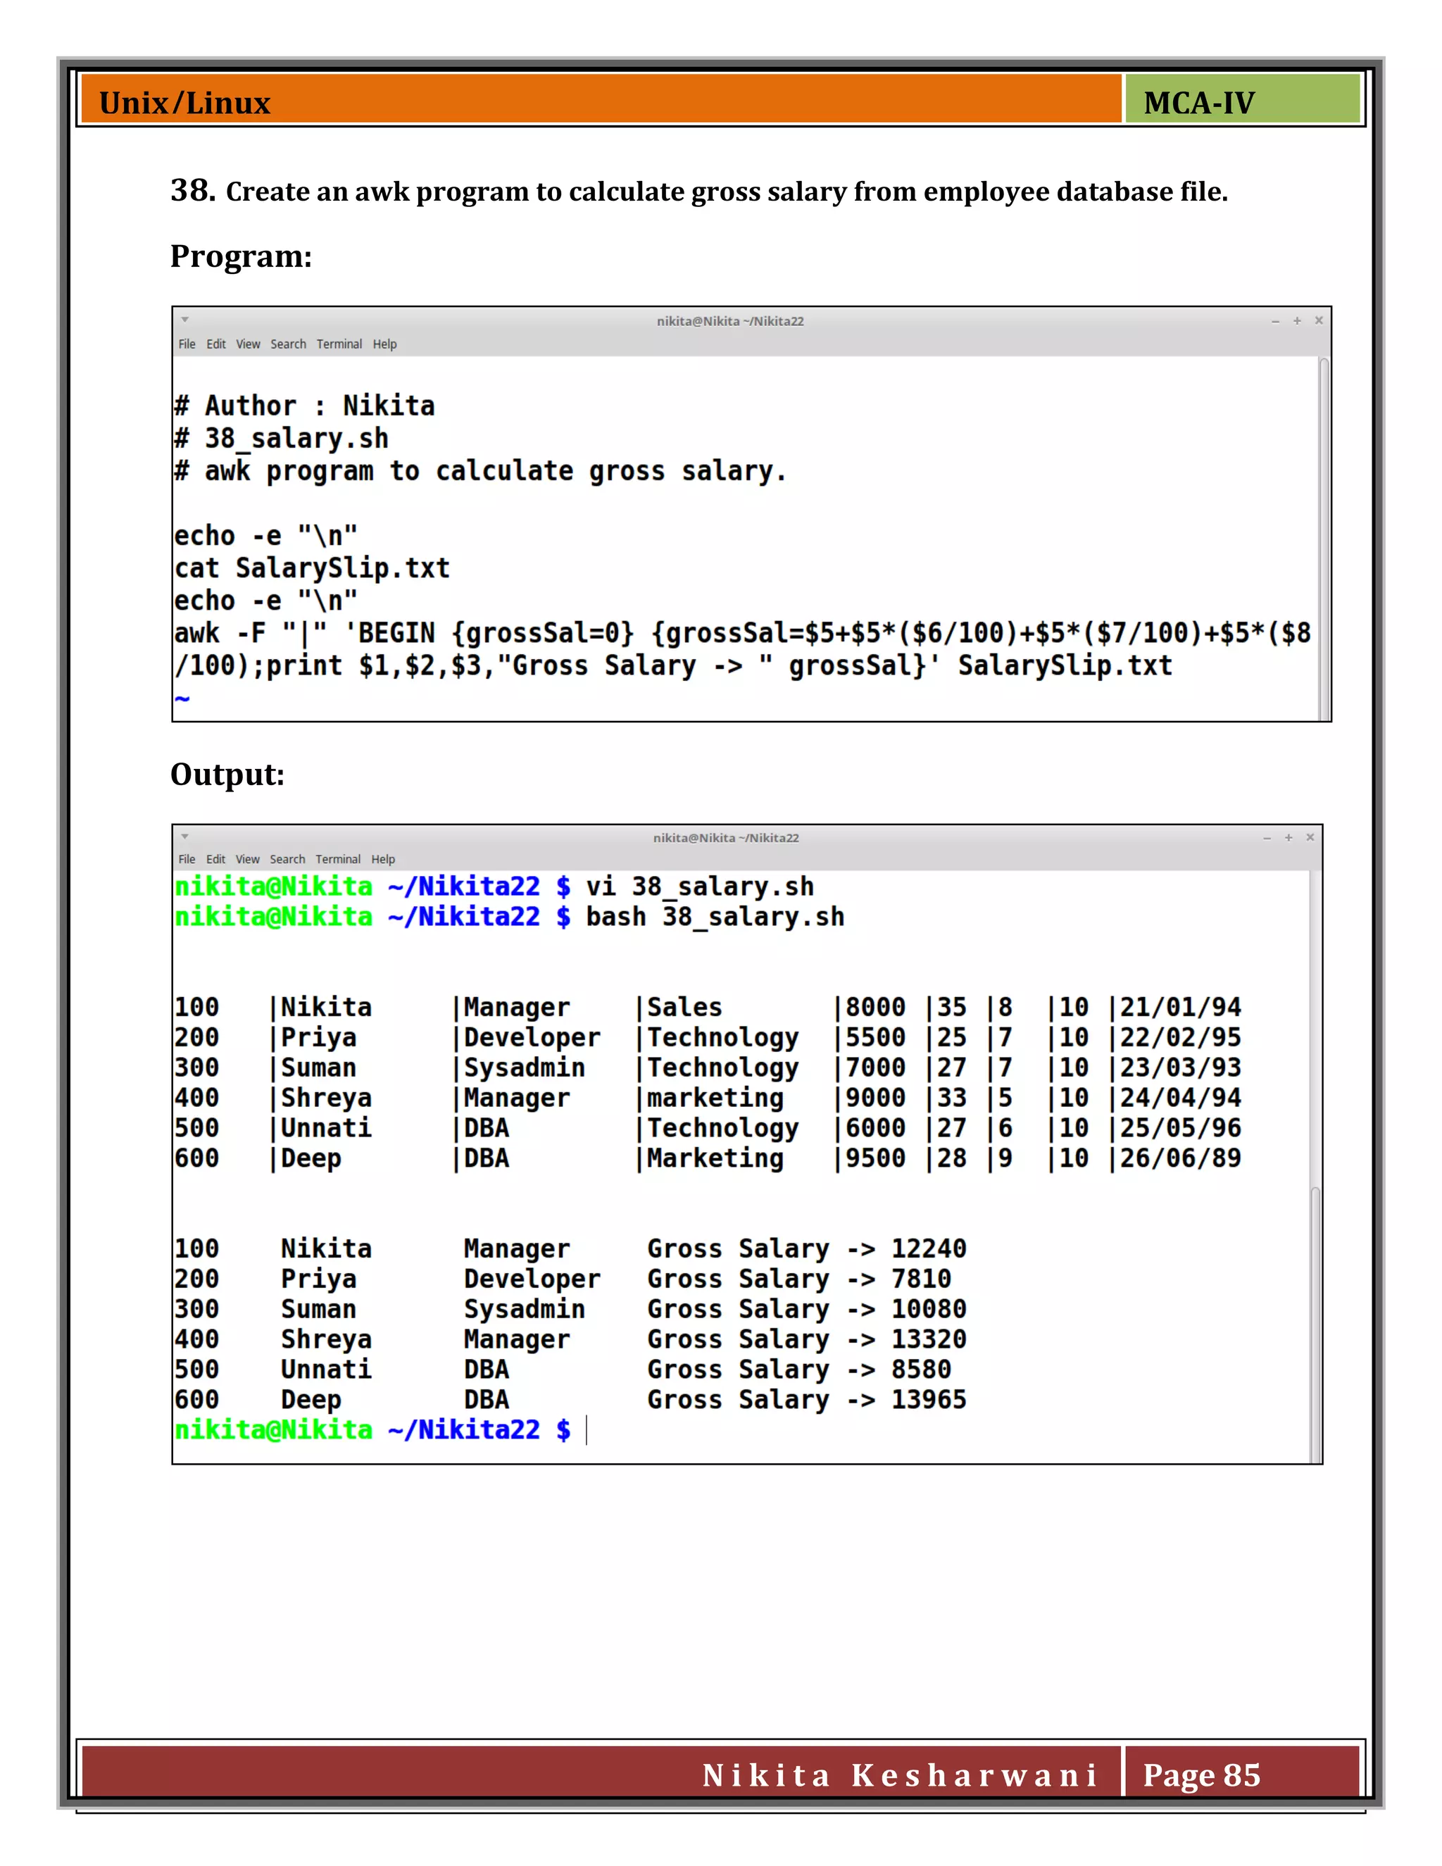Maximize the output terminal window
Image resolution: width=1442 pixels, height=1866 pixels.
1289,838
